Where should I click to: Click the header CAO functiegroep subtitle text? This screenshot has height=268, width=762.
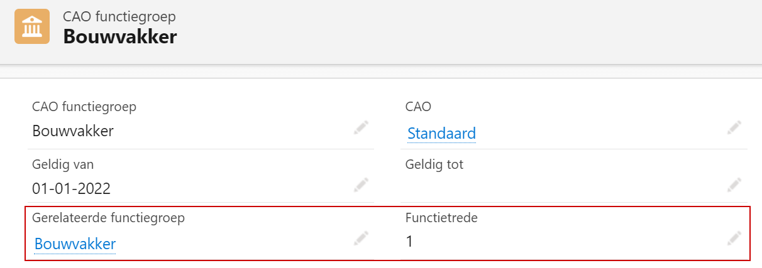pyautogui.click(x=119, y=17)
